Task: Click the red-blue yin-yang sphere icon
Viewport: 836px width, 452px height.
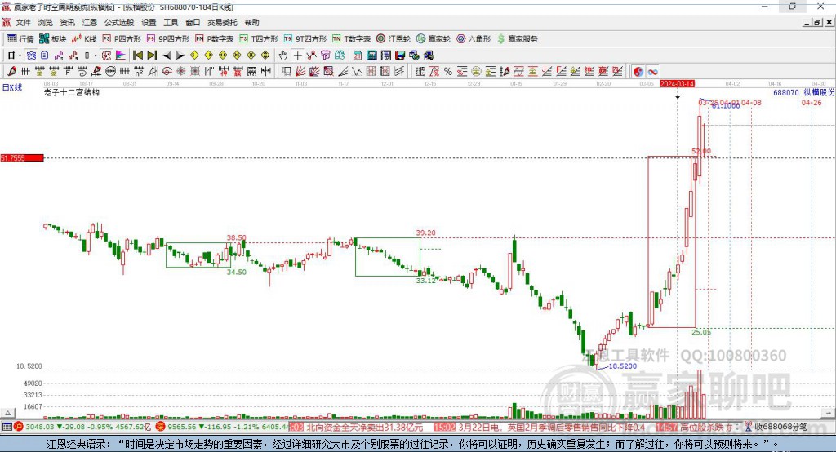Action: tap(638, 72)
